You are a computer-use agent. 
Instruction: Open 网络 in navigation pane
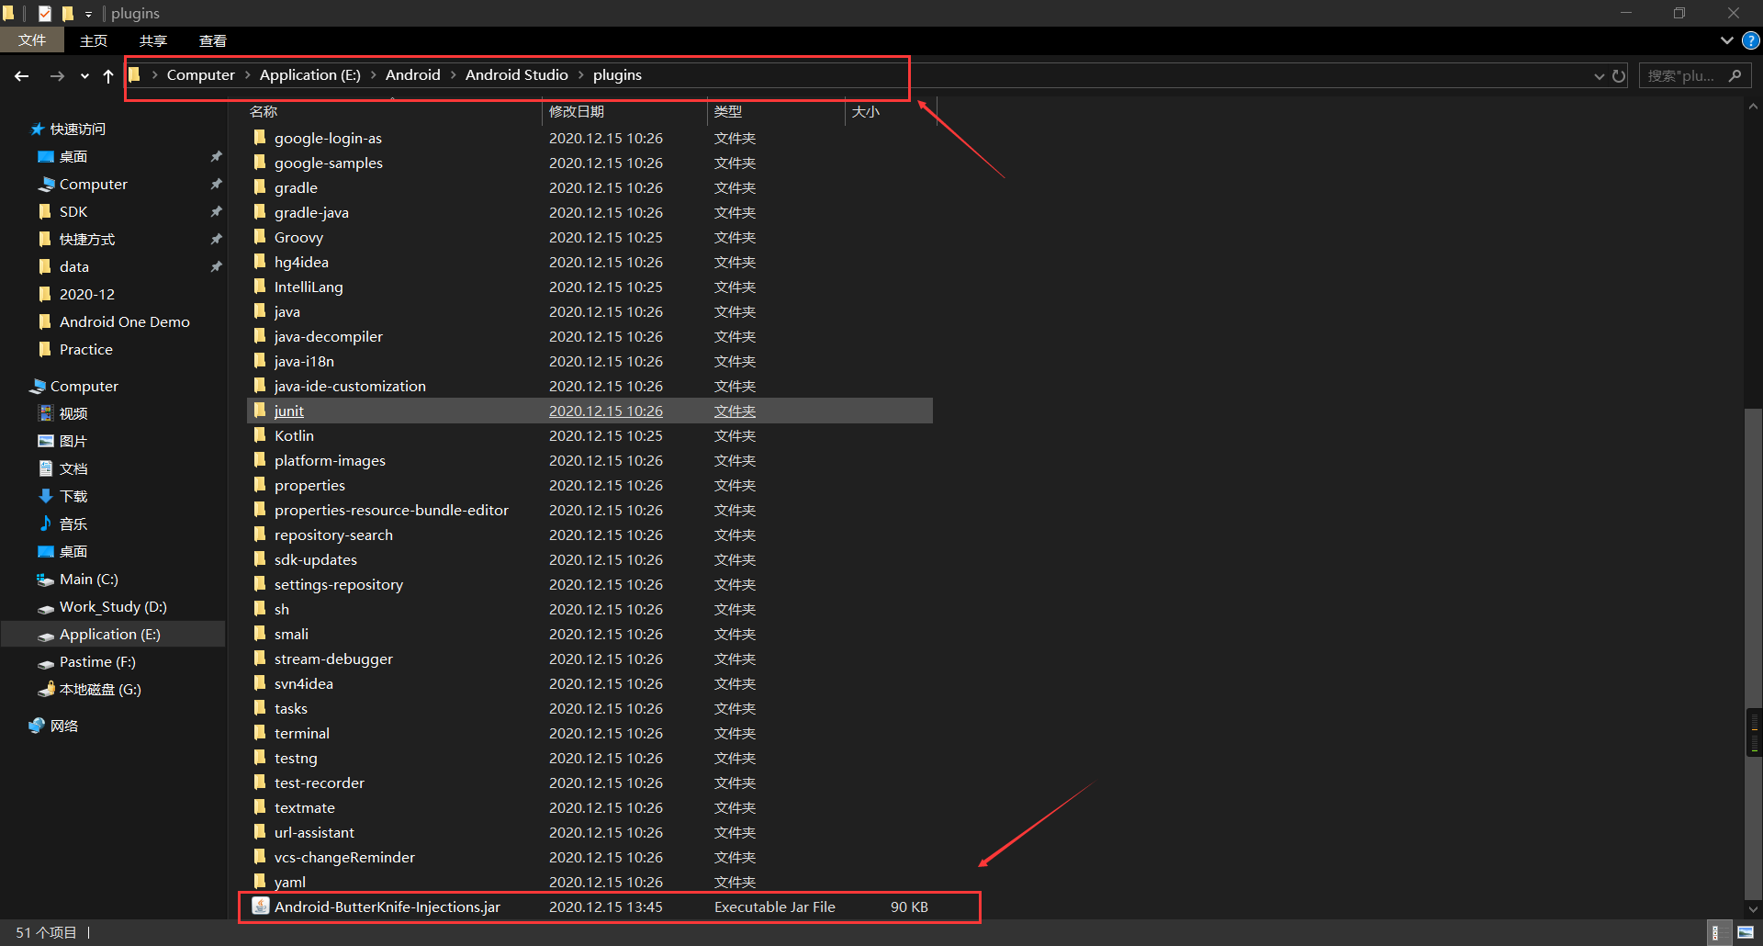[x=64, y=726]
